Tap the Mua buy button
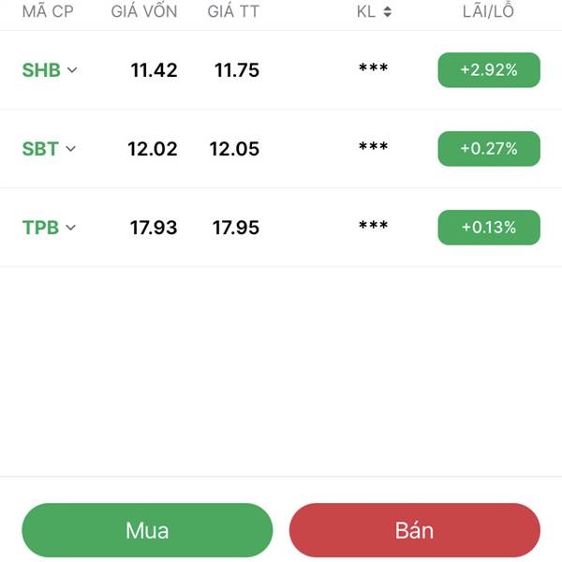Screen dimensions: 562x562 147,530
